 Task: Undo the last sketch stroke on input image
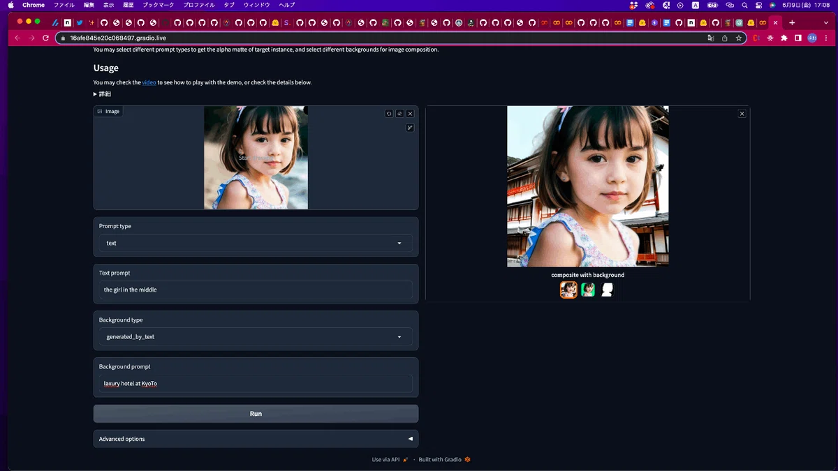(x=389, y=113)
